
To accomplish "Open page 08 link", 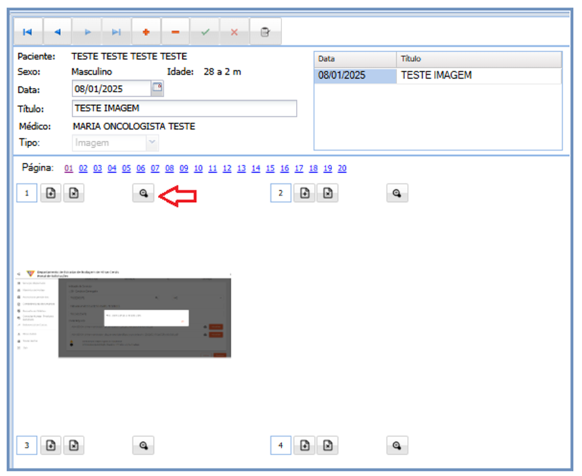I will (170, 168).
